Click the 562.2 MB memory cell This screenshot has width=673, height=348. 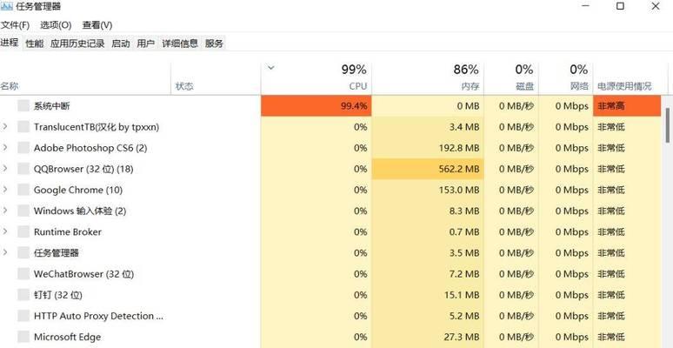428,169
